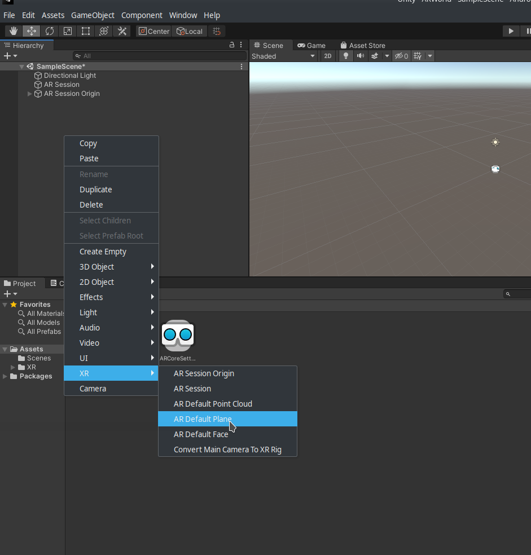Click the camera gizmo in Scene view
The height and width of the screenshot is (555, 531).
495,169
